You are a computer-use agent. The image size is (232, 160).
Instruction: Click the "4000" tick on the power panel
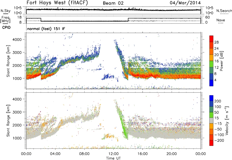pyautogui.click(x=17, y=40)
